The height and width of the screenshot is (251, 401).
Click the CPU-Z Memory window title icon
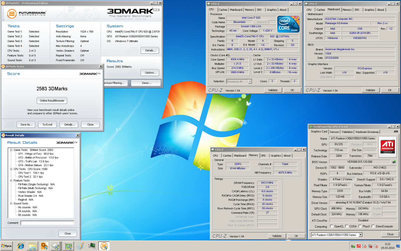point(213,150)
